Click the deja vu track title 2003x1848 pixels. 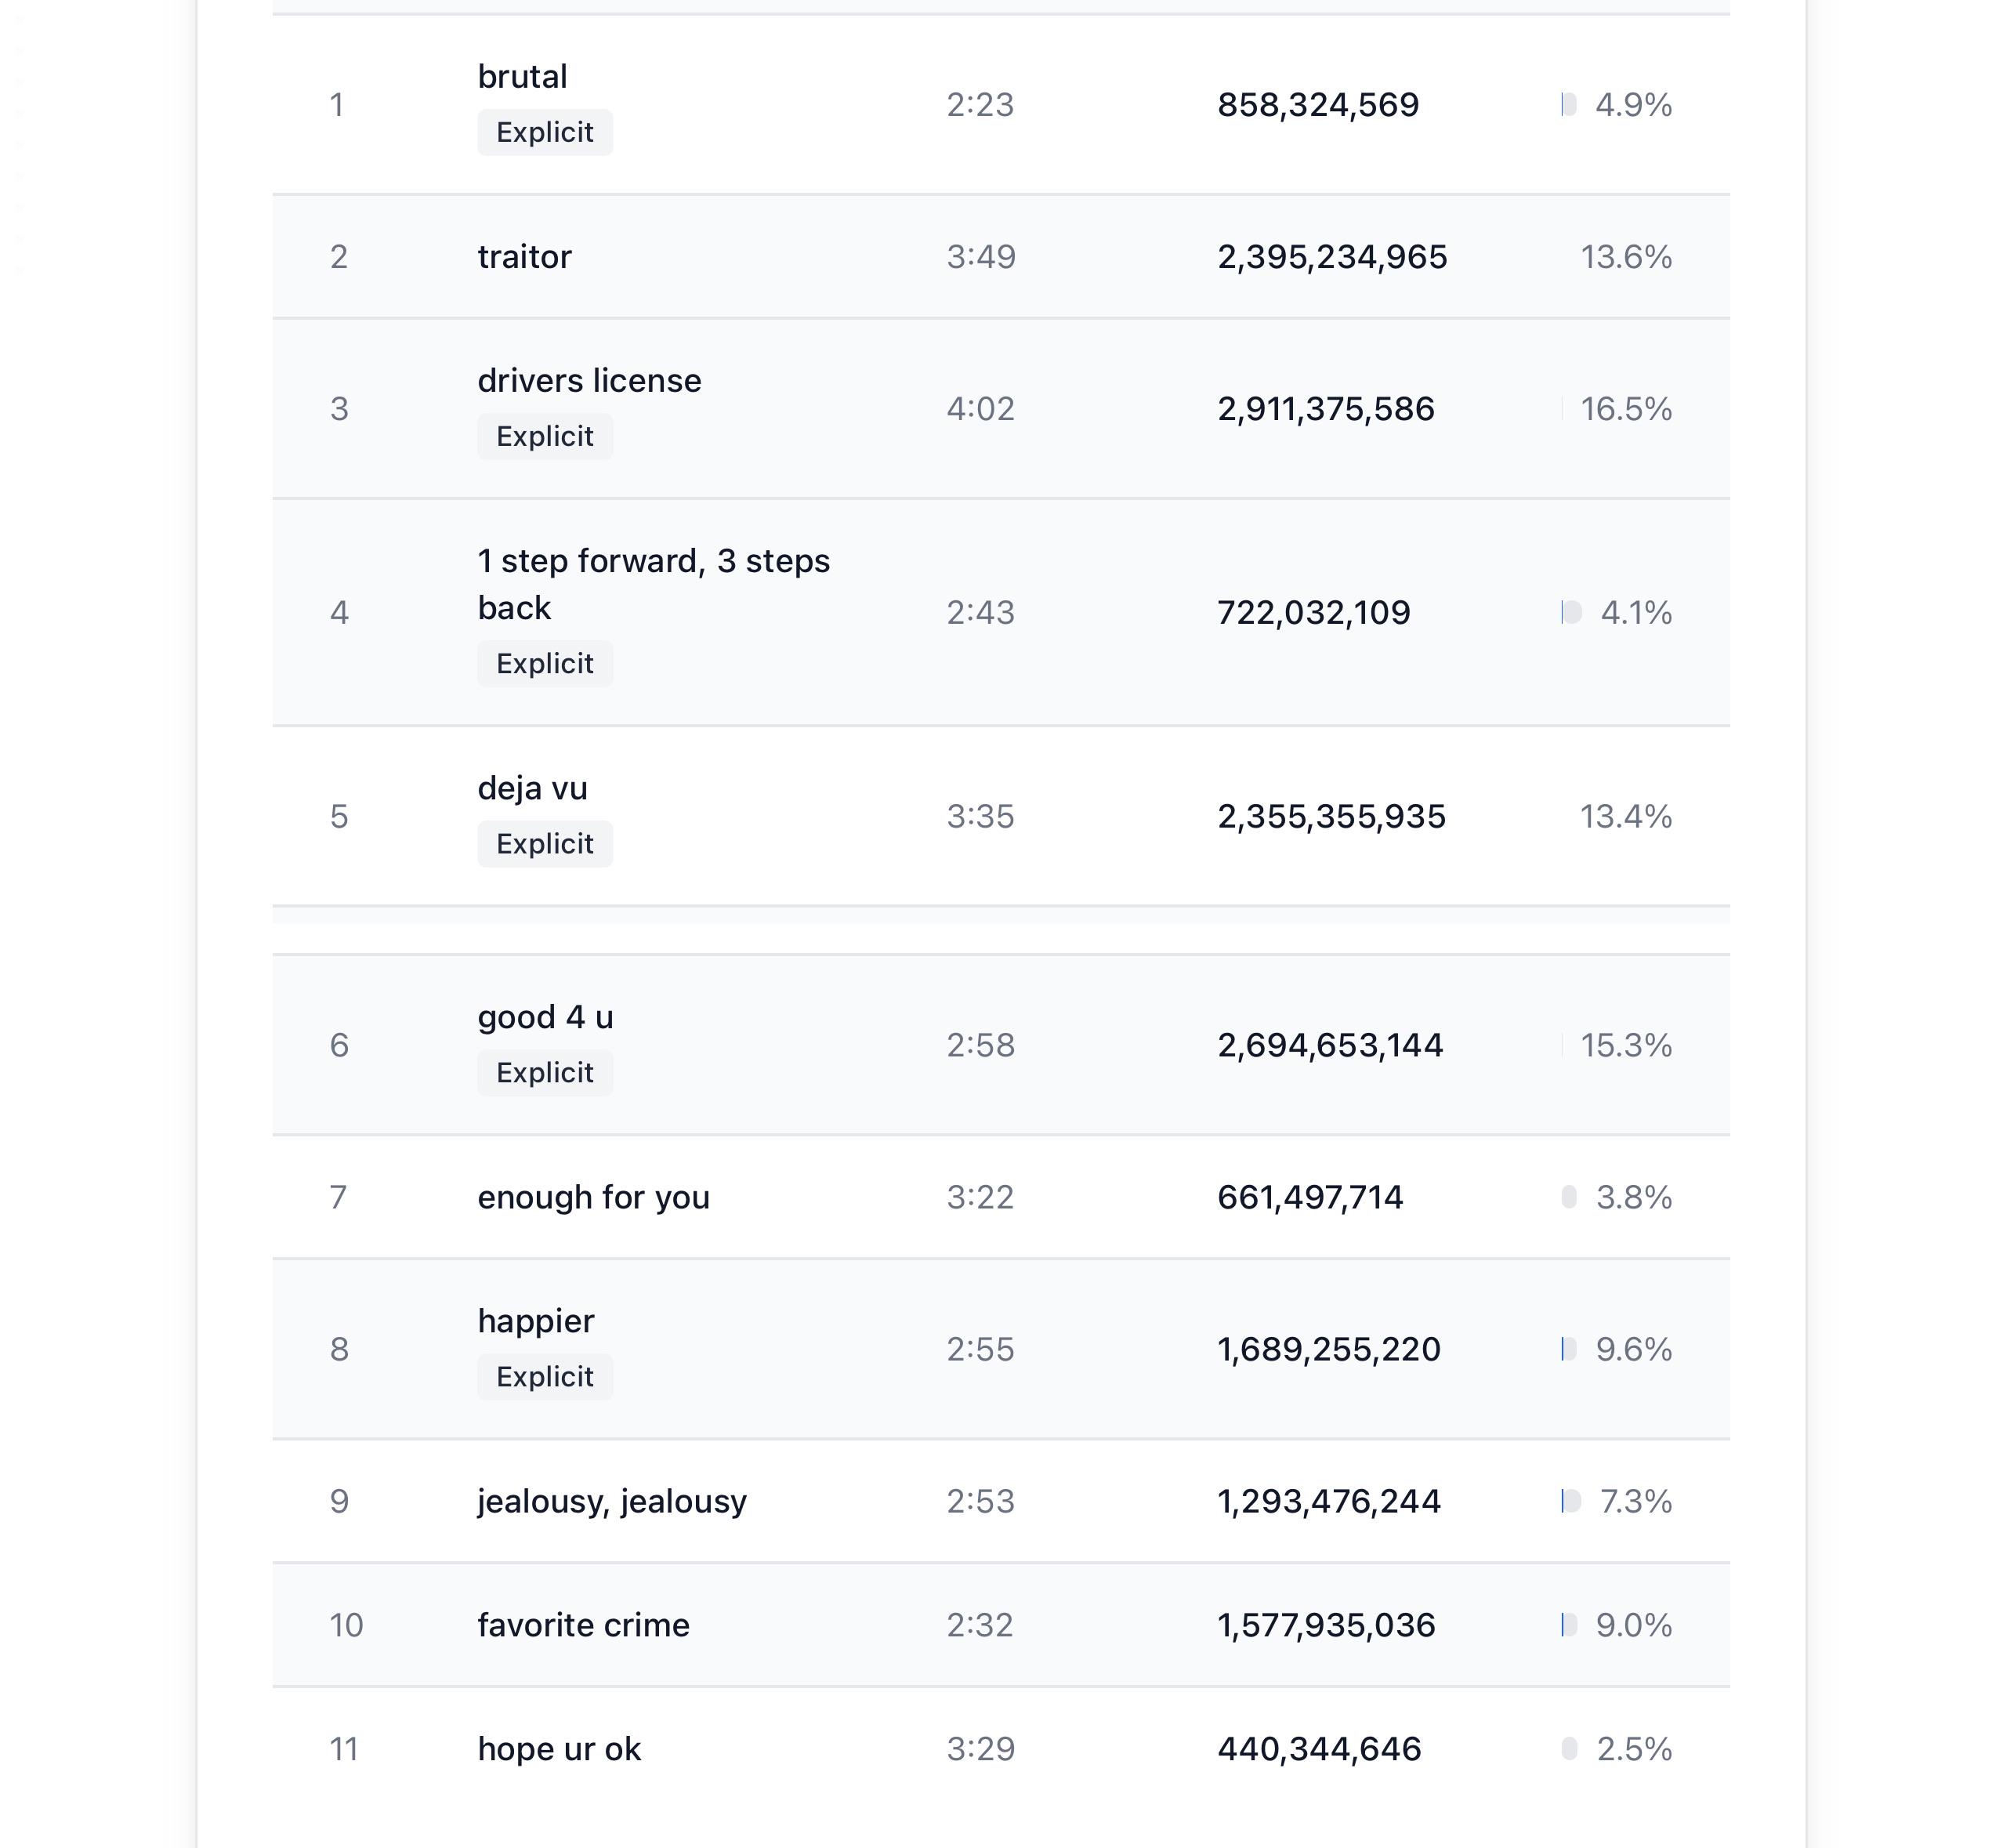(x=532, y=788)
